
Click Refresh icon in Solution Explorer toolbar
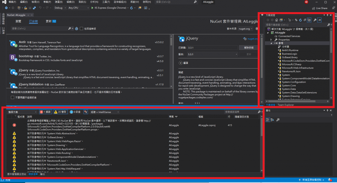pos(300,20)
